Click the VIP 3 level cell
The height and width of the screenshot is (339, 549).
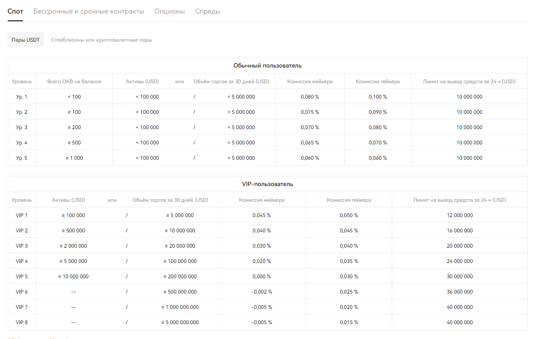[22, 246]
